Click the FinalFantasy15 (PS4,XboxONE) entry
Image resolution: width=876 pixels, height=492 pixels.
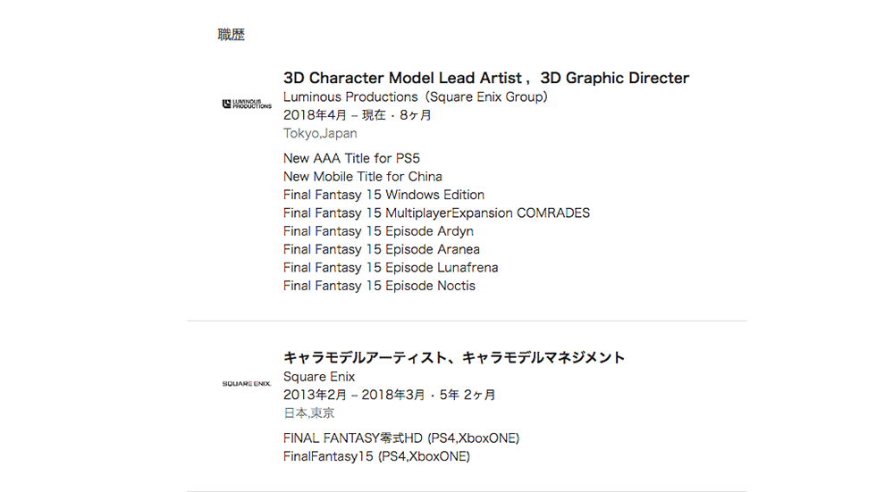pyautogui.click(x=376, y=456)
